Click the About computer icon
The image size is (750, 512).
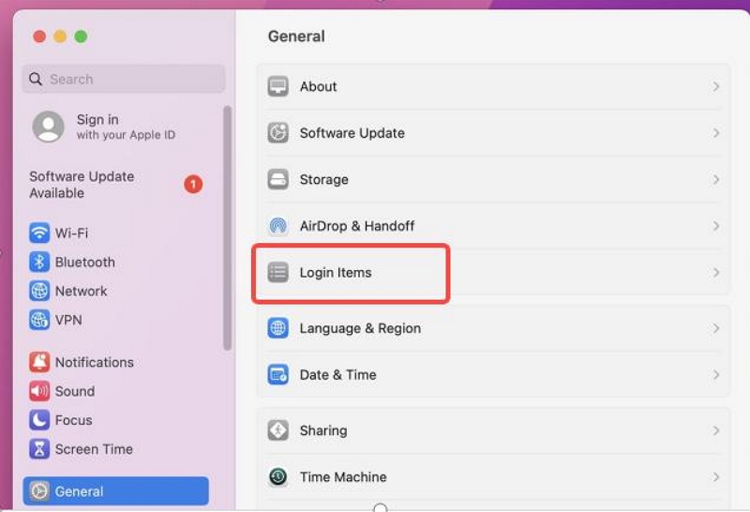point(277,86)
